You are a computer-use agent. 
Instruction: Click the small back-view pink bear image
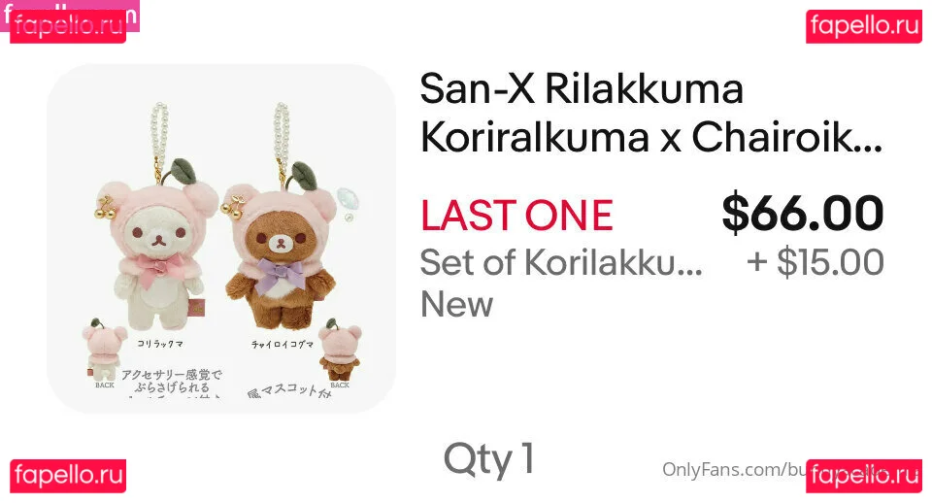tap(104, 351)
